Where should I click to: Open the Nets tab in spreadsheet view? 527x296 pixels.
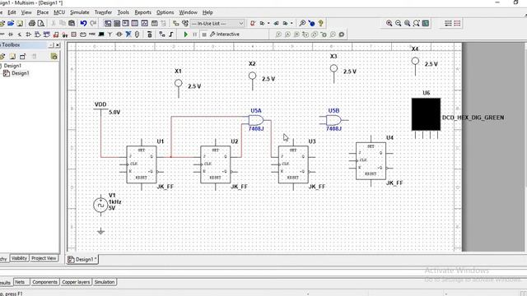tap(20, 282)
